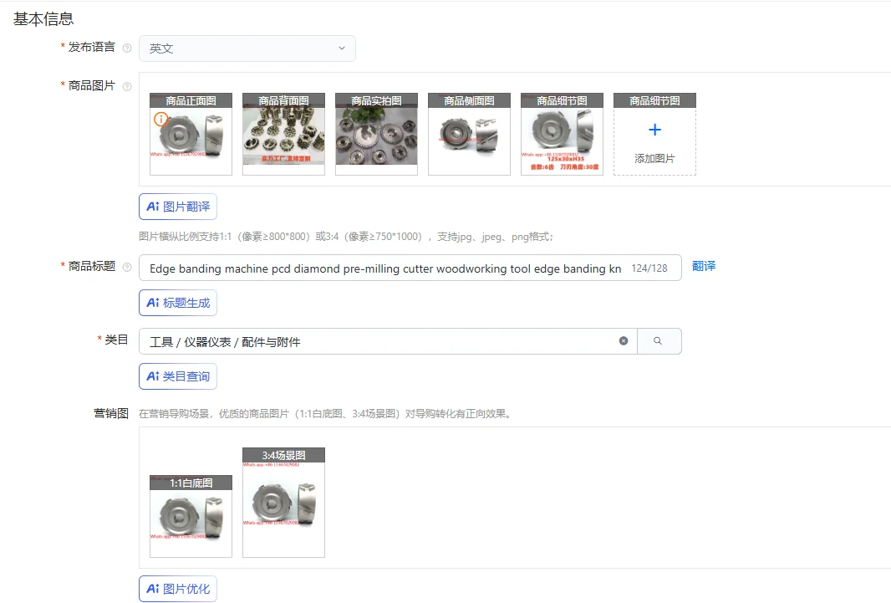Screen dimensions: 891x603
Task: Click the AI 图片优化 button
Action: coord(178,589)
